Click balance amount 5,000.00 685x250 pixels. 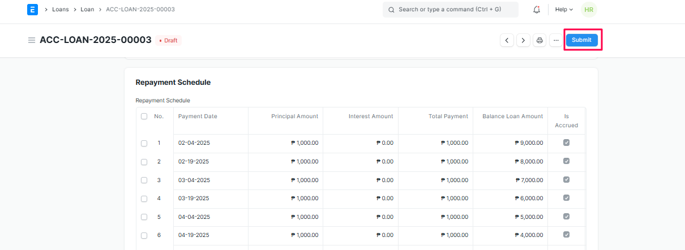click(529, 217)
